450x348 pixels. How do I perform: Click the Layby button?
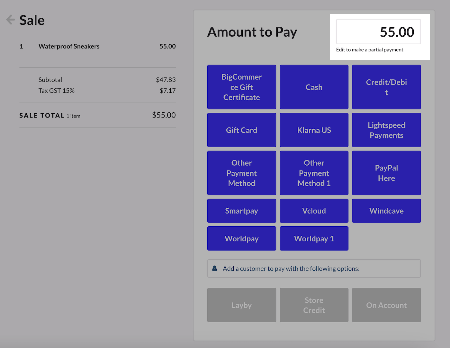[242, 305]
